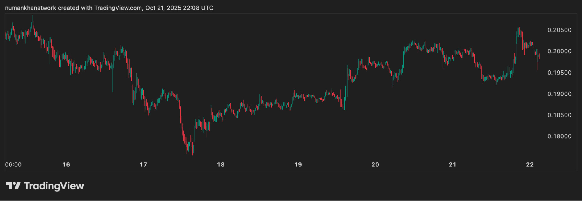Click the last candle at chart's right edge
This screenshot has width=582, height=201.
tap(539, 56)
